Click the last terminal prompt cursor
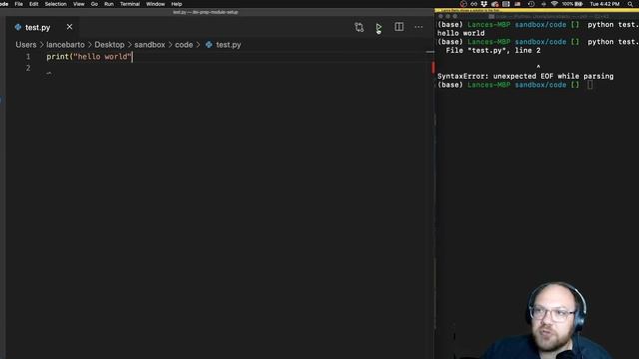Screen dimensions: 639x359 (590, 85)
